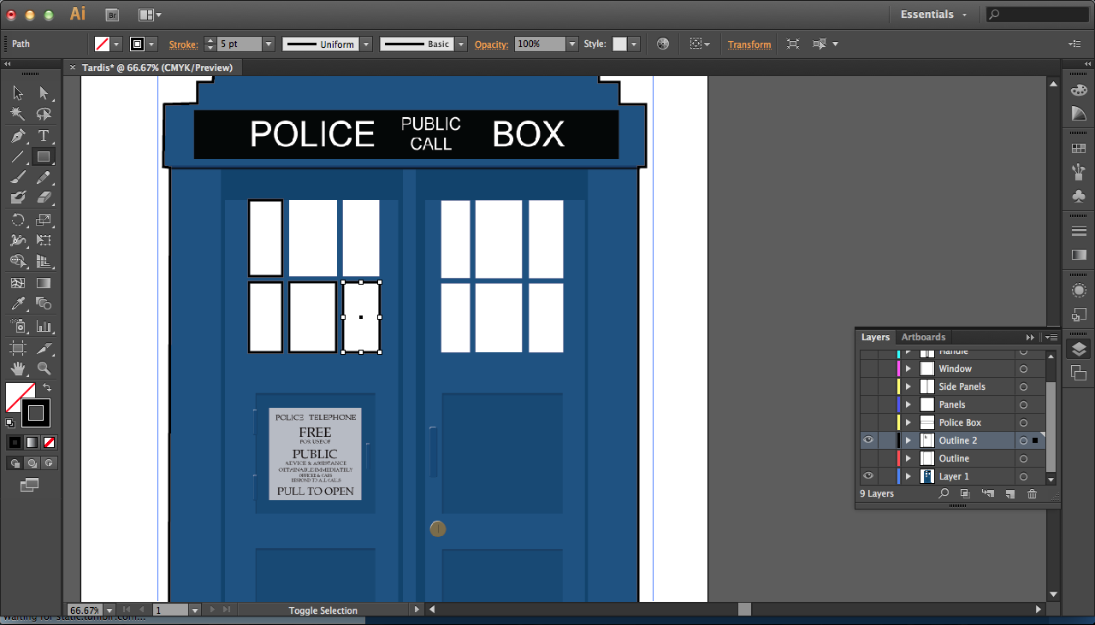The image size is (1095, 625).
Task: Open the Color panel icon in dock
Action: coord(1079,91)
